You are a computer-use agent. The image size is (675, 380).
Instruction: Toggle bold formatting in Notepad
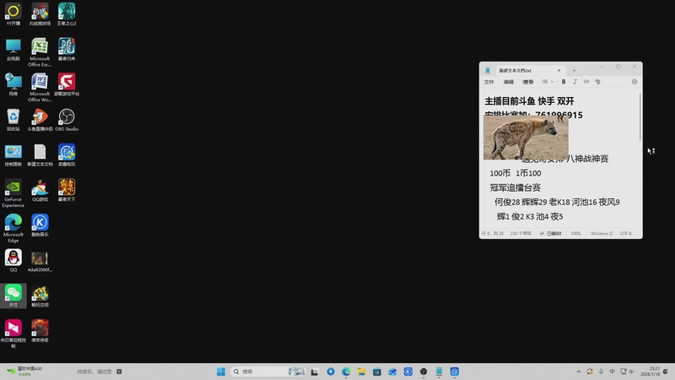pos(564,82)
